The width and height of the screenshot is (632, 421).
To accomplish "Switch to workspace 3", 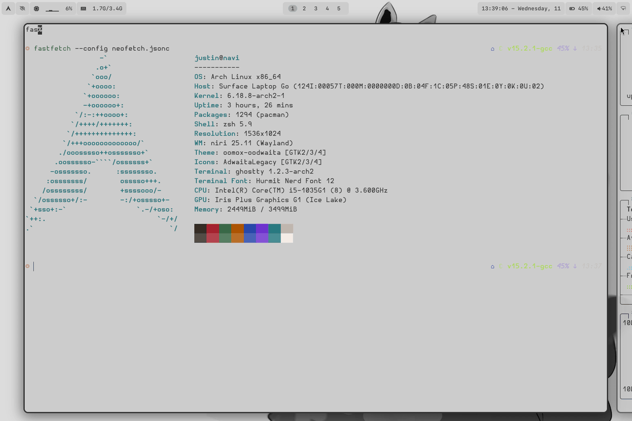I will [316, 8].
